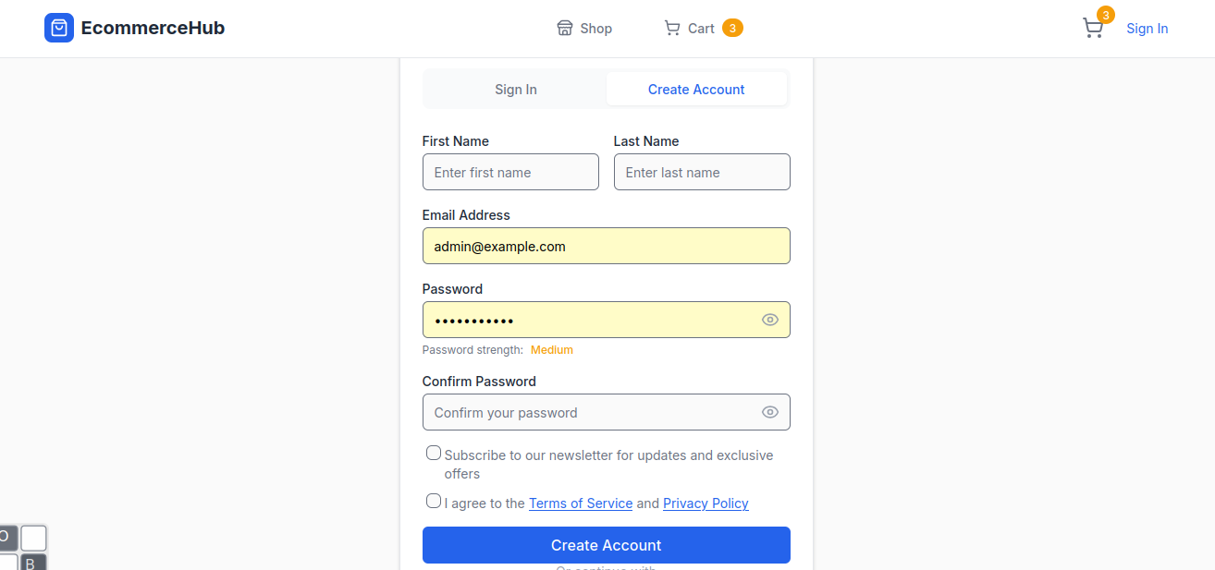This screenshot has height=570, width=1215.
Task: Click the Confirm your password field
Action: 587,412
